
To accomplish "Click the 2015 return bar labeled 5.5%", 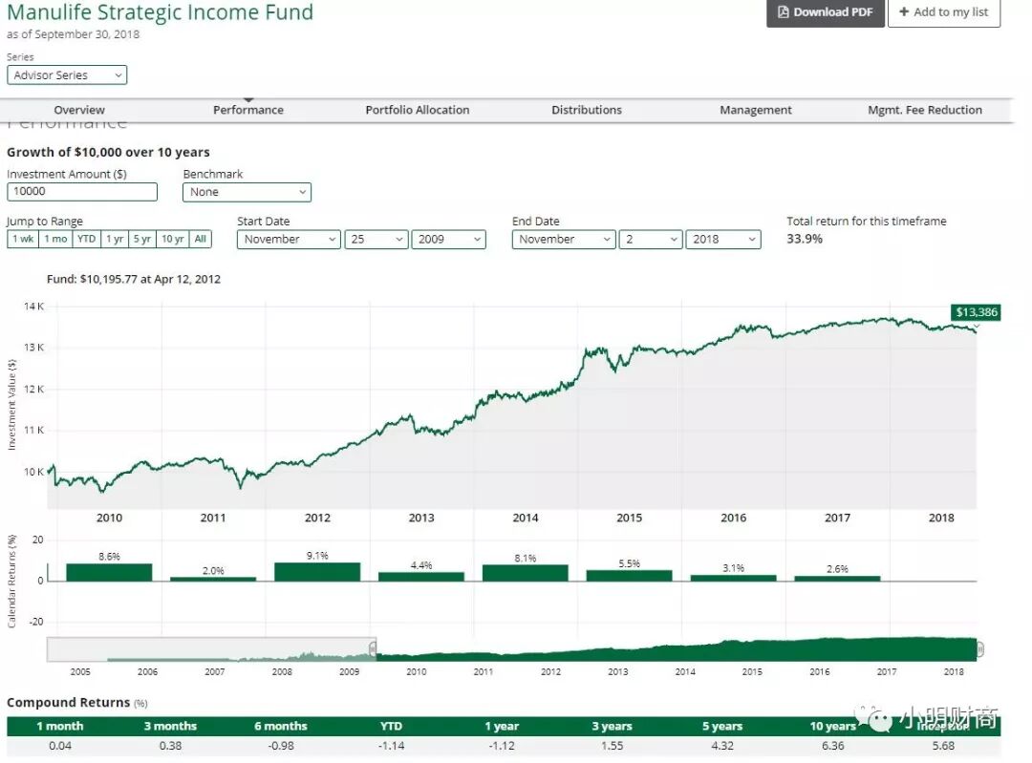I will pos(629,576).
